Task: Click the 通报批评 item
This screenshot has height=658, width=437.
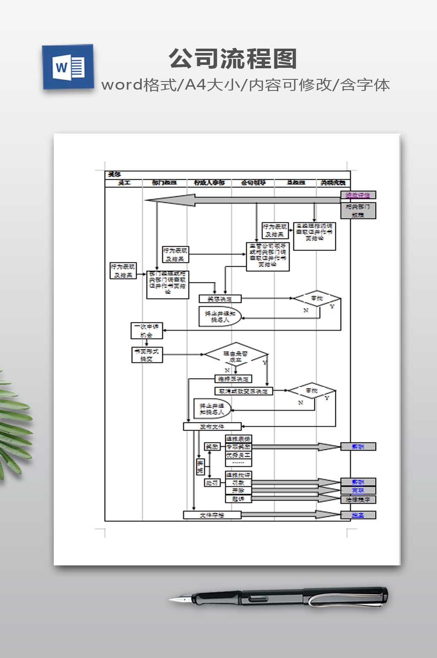Action: click(239, 475)
